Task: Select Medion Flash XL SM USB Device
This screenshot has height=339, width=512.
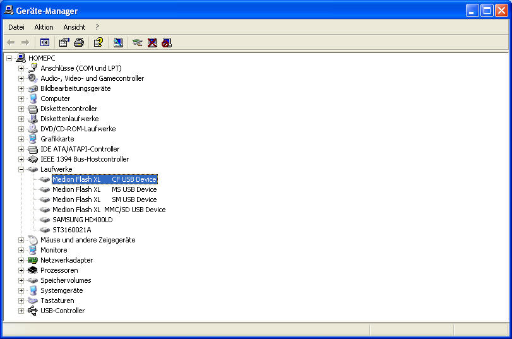Action: [x=105, y=199]
